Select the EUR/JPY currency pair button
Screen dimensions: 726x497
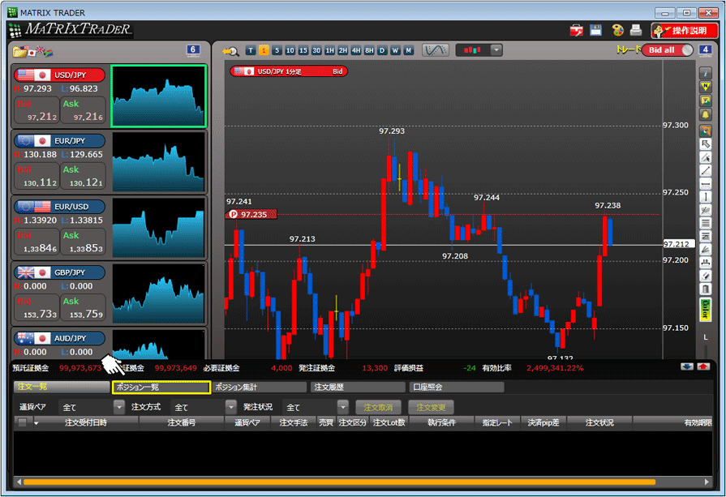pos(60,141)
